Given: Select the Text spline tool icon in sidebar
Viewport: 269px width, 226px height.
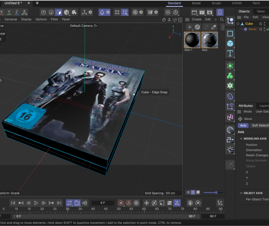Looking at the screenshot, I should (x=230, y=53).
